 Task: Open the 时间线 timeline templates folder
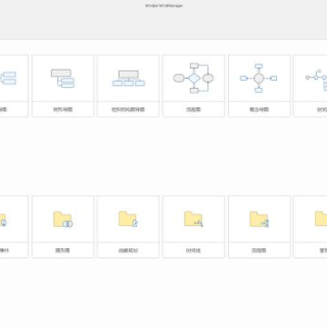193,227
